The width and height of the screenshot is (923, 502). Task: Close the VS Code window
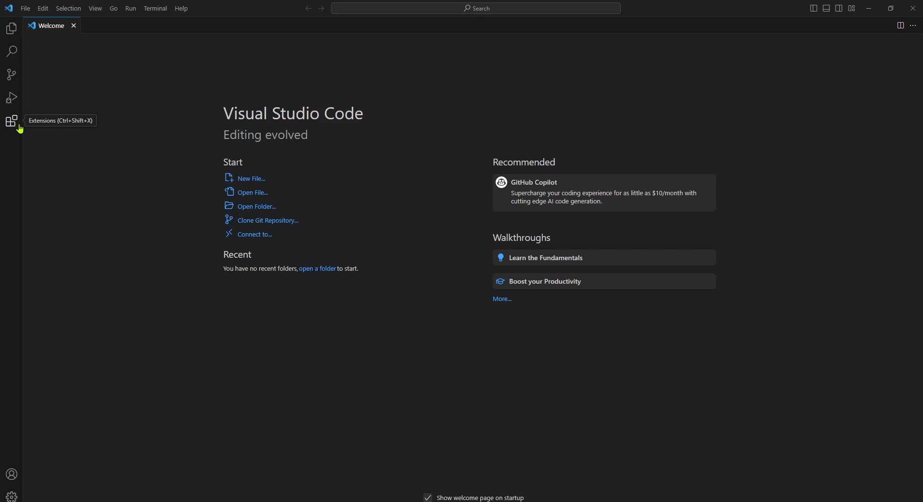click(x=913, y=9)
